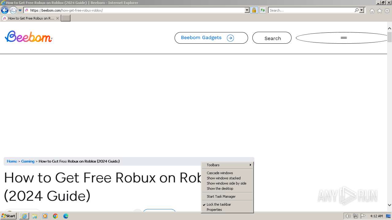Open the hamburger menu on Beebom
The height and width of the screenshot is (220, 392).
click(x=344, y=38)
